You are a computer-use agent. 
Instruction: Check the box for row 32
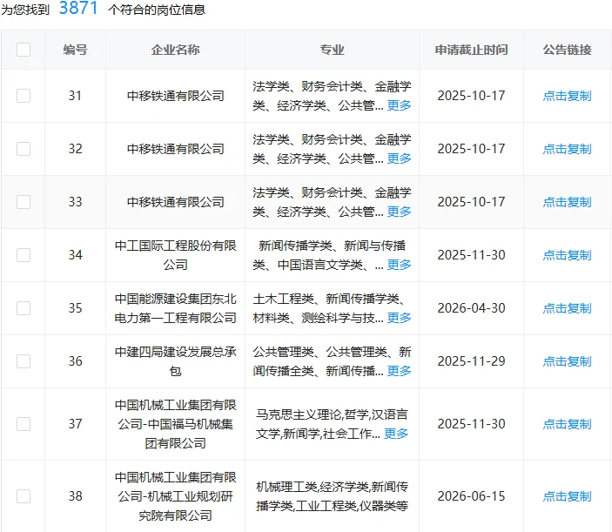point(24,149)
